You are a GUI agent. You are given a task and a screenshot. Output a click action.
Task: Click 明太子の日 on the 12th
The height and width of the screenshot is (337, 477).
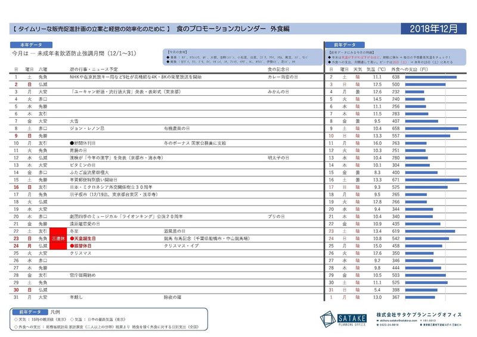pos(278,158)
